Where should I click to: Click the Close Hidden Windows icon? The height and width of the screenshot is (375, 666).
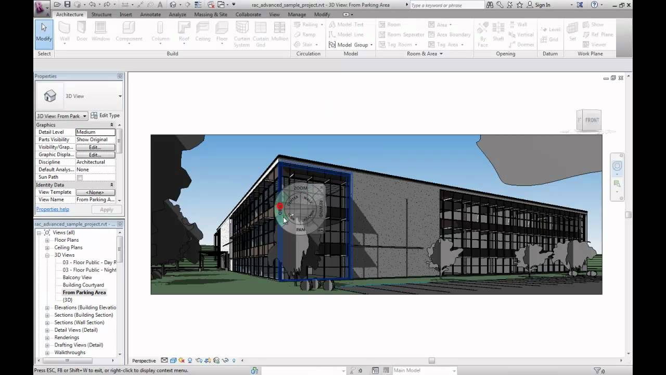pyautogui.click(x=211, y=5)
